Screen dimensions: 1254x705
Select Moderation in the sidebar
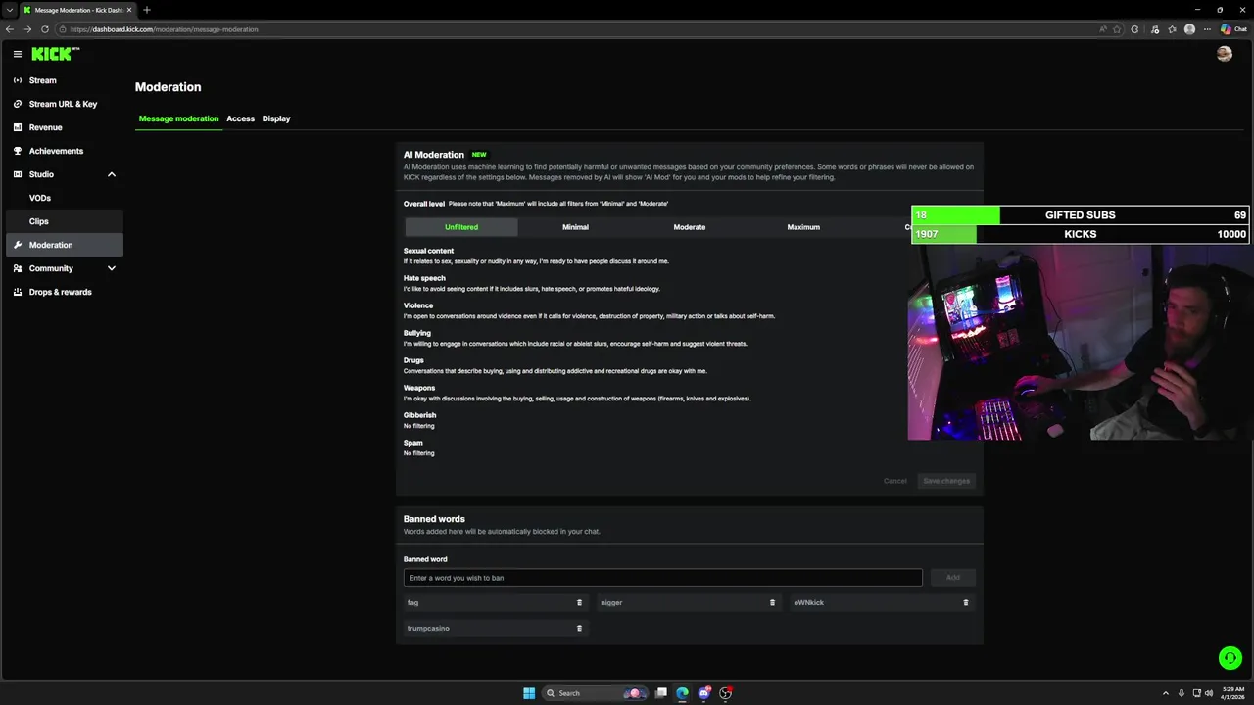coord(65,245)
